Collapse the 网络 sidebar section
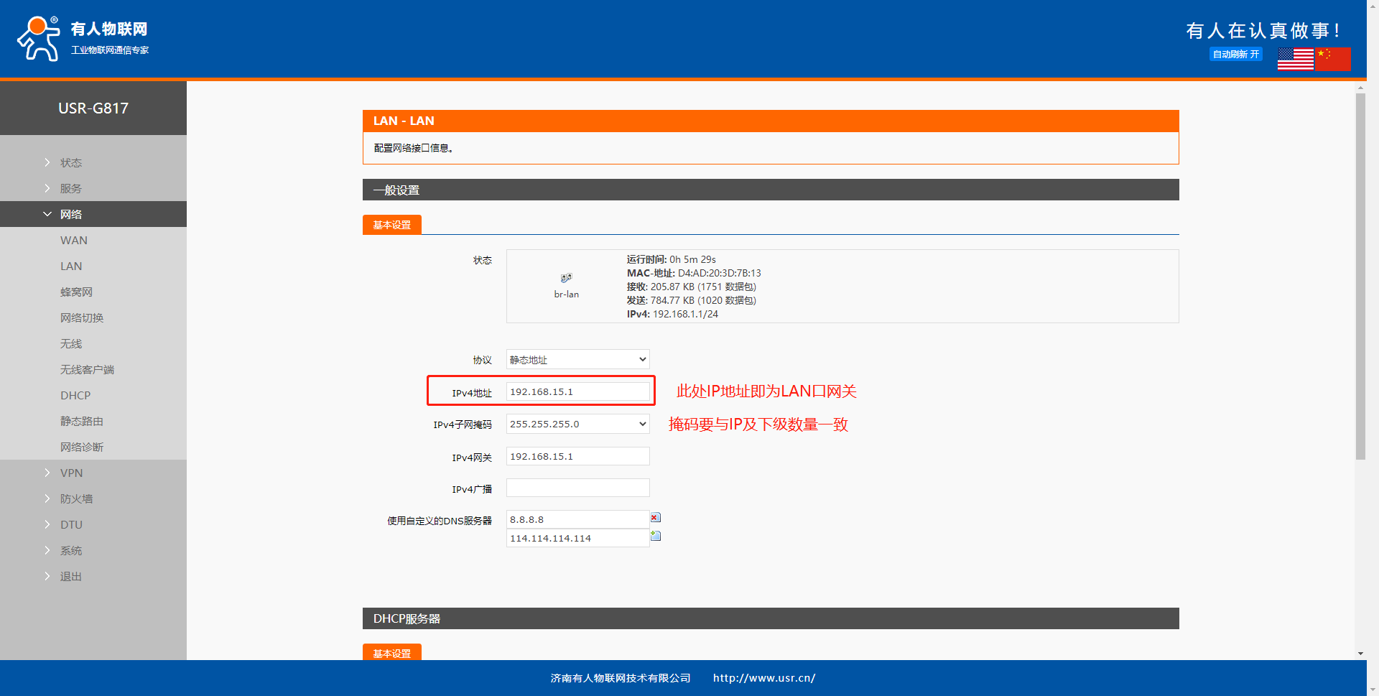 coord(70,215)
